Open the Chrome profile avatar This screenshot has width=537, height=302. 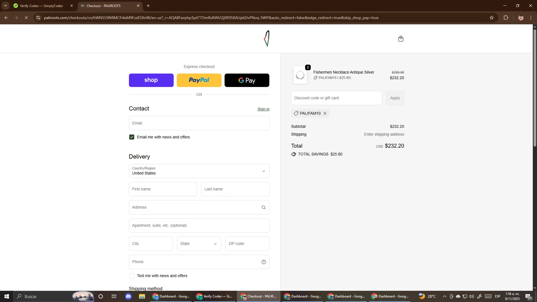pyautogui.click(x=521, y=18)
